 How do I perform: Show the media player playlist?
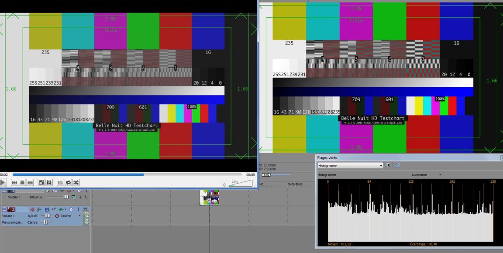pos(60,182)
